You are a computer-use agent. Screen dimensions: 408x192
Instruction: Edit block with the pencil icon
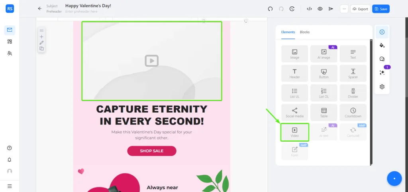tap(41, 43)
